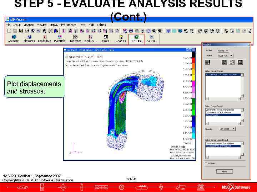Click the blue solid shaded display icon

[x=180, y=31]
